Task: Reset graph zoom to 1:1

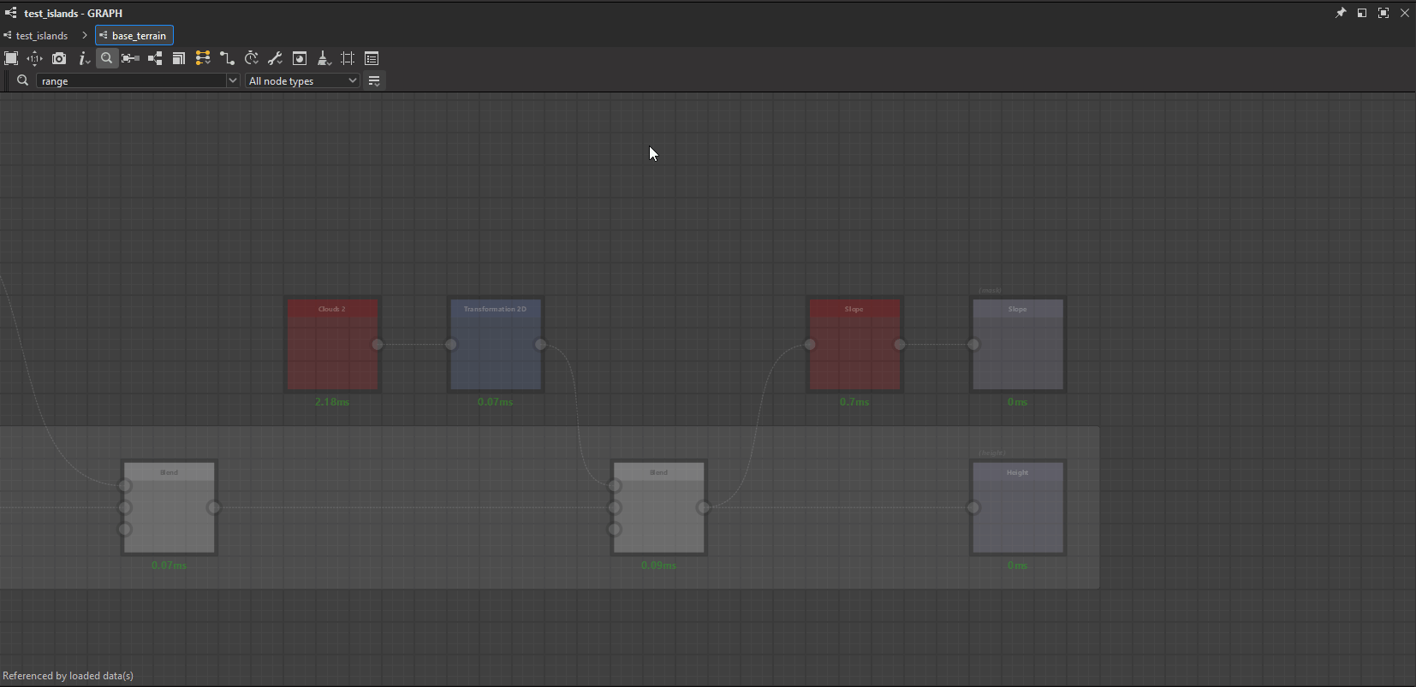Action: coord(35,58)
